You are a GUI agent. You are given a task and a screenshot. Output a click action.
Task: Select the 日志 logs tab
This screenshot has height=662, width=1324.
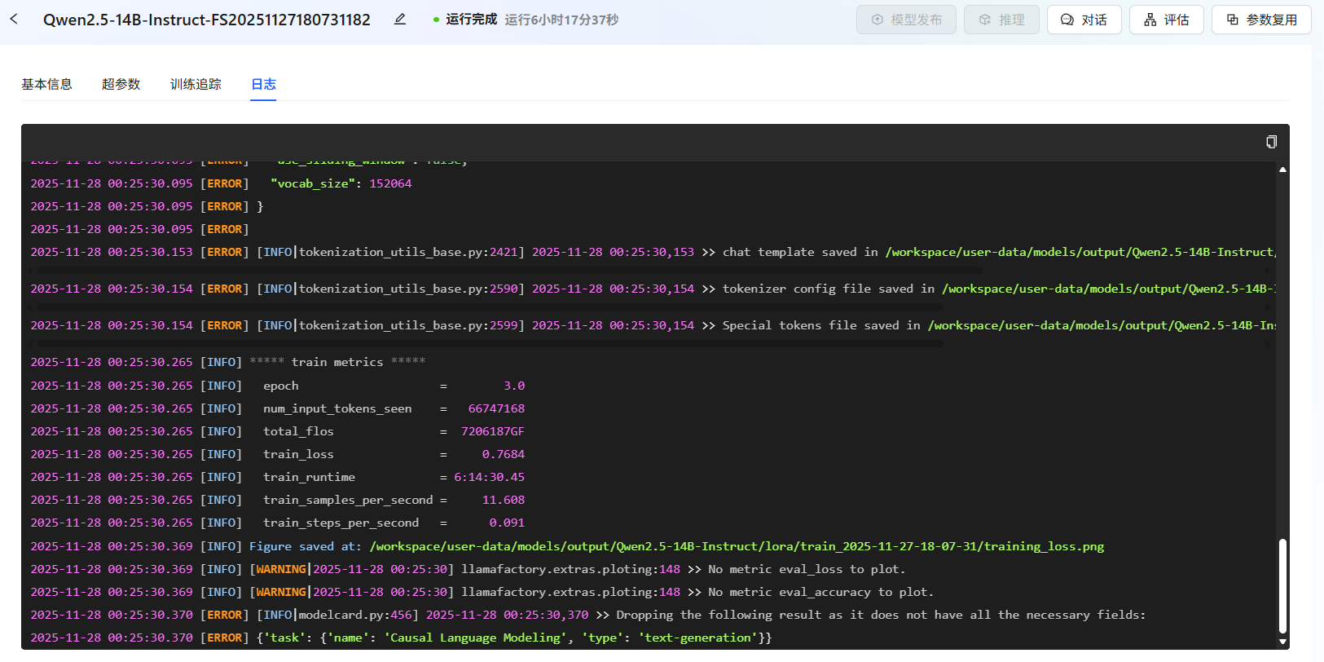point(263,84)
